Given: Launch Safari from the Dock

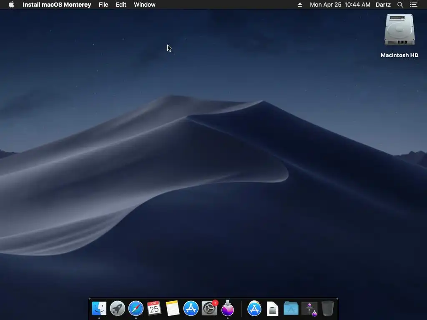Looking at the screenshot, I should click(x=136, y=308).
